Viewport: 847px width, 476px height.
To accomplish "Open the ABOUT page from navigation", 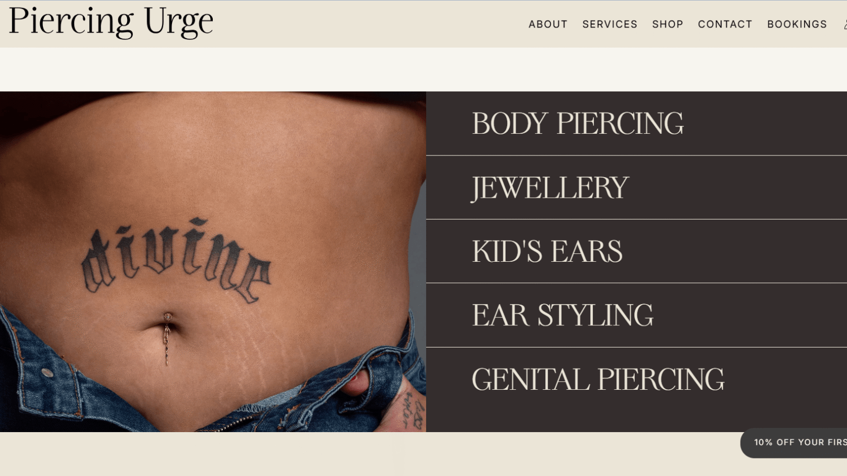I will 548,24.
